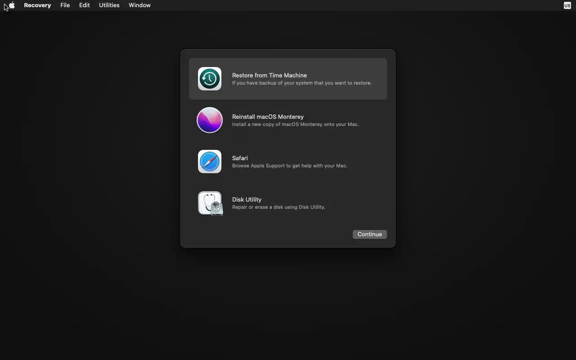576x360 pixels.
Task: Open the Recovery menu
Action: click(x=37, y=5)
